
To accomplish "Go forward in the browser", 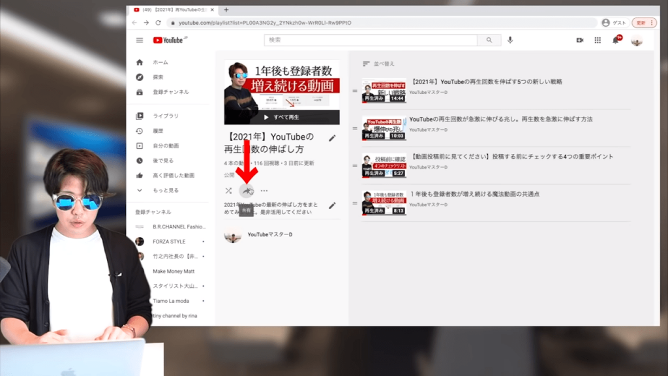I will (x=146, y=23).
